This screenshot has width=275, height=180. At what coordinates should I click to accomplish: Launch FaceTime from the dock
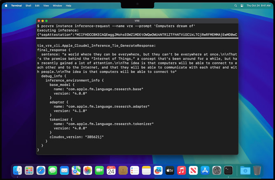click(x=100, y=171)
